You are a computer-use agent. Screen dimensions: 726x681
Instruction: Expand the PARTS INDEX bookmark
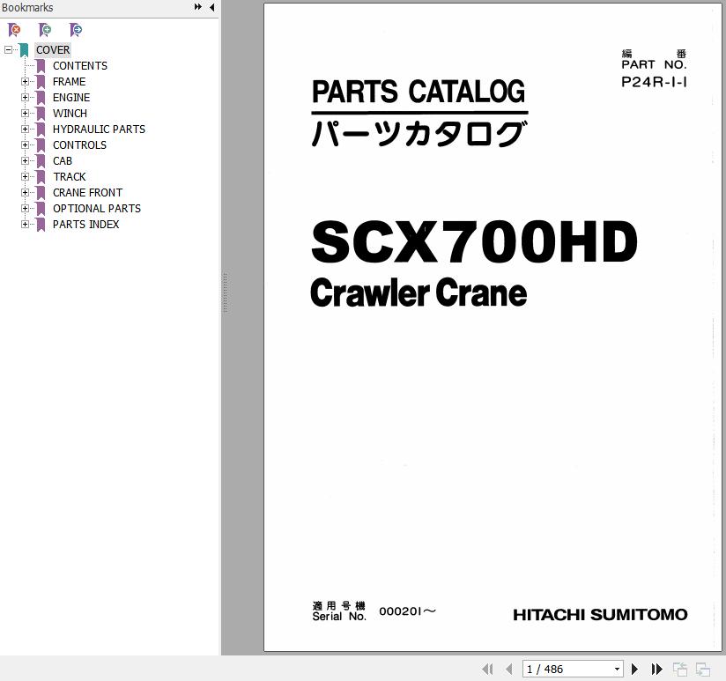(25, 224)
